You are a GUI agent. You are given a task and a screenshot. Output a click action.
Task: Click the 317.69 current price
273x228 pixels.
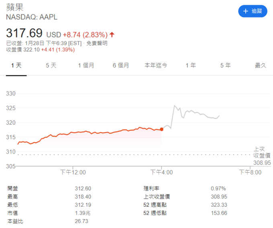[x=24, y=33]
